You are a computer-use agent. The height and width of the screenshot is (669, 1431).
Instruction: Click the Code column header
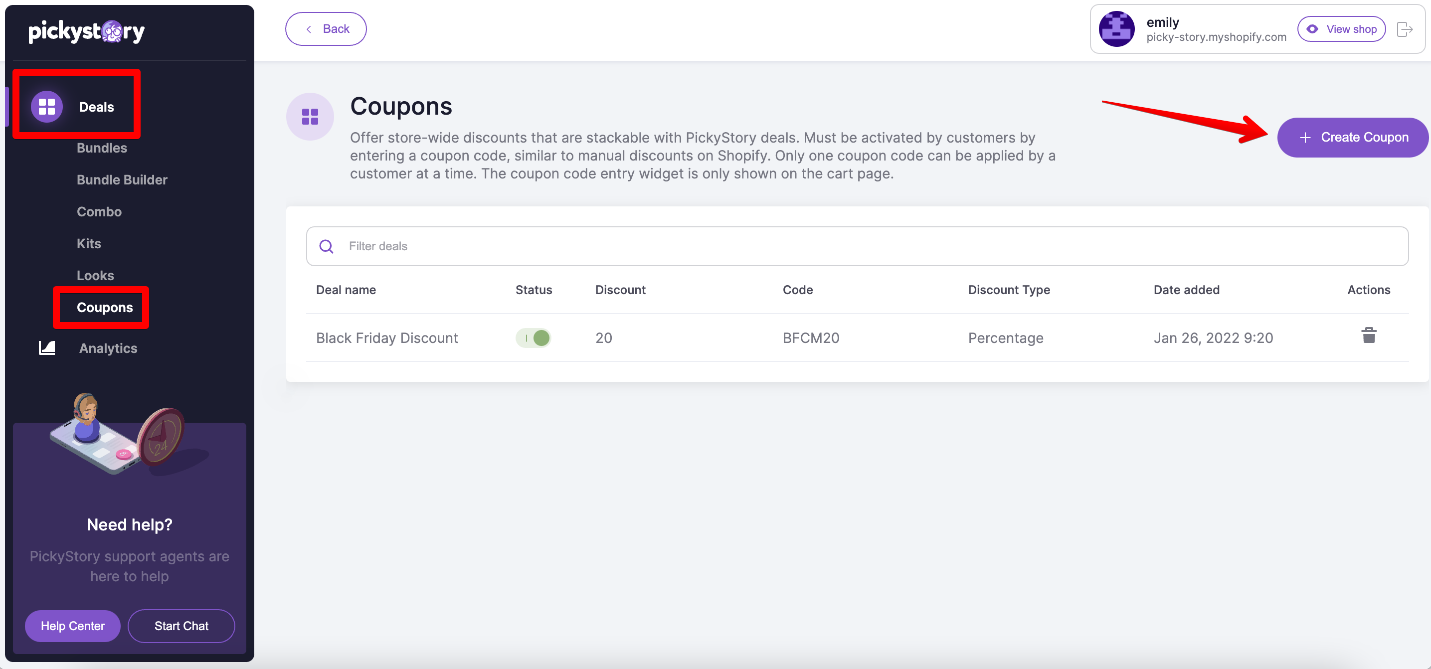(797, 290)
